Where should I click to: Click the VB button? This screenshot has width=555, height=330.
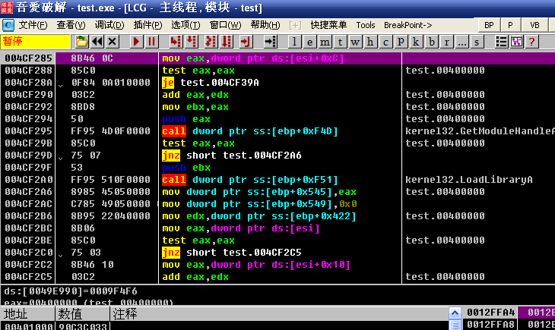[534, 25]
